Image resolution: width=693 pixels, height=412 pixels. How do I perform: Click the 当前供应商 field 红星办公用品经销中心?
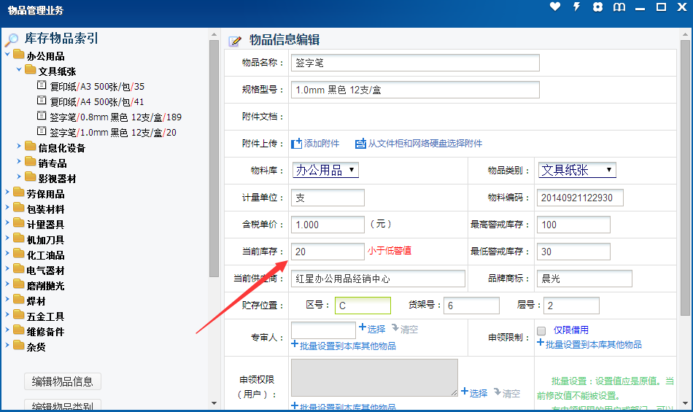tap(378, 279)
